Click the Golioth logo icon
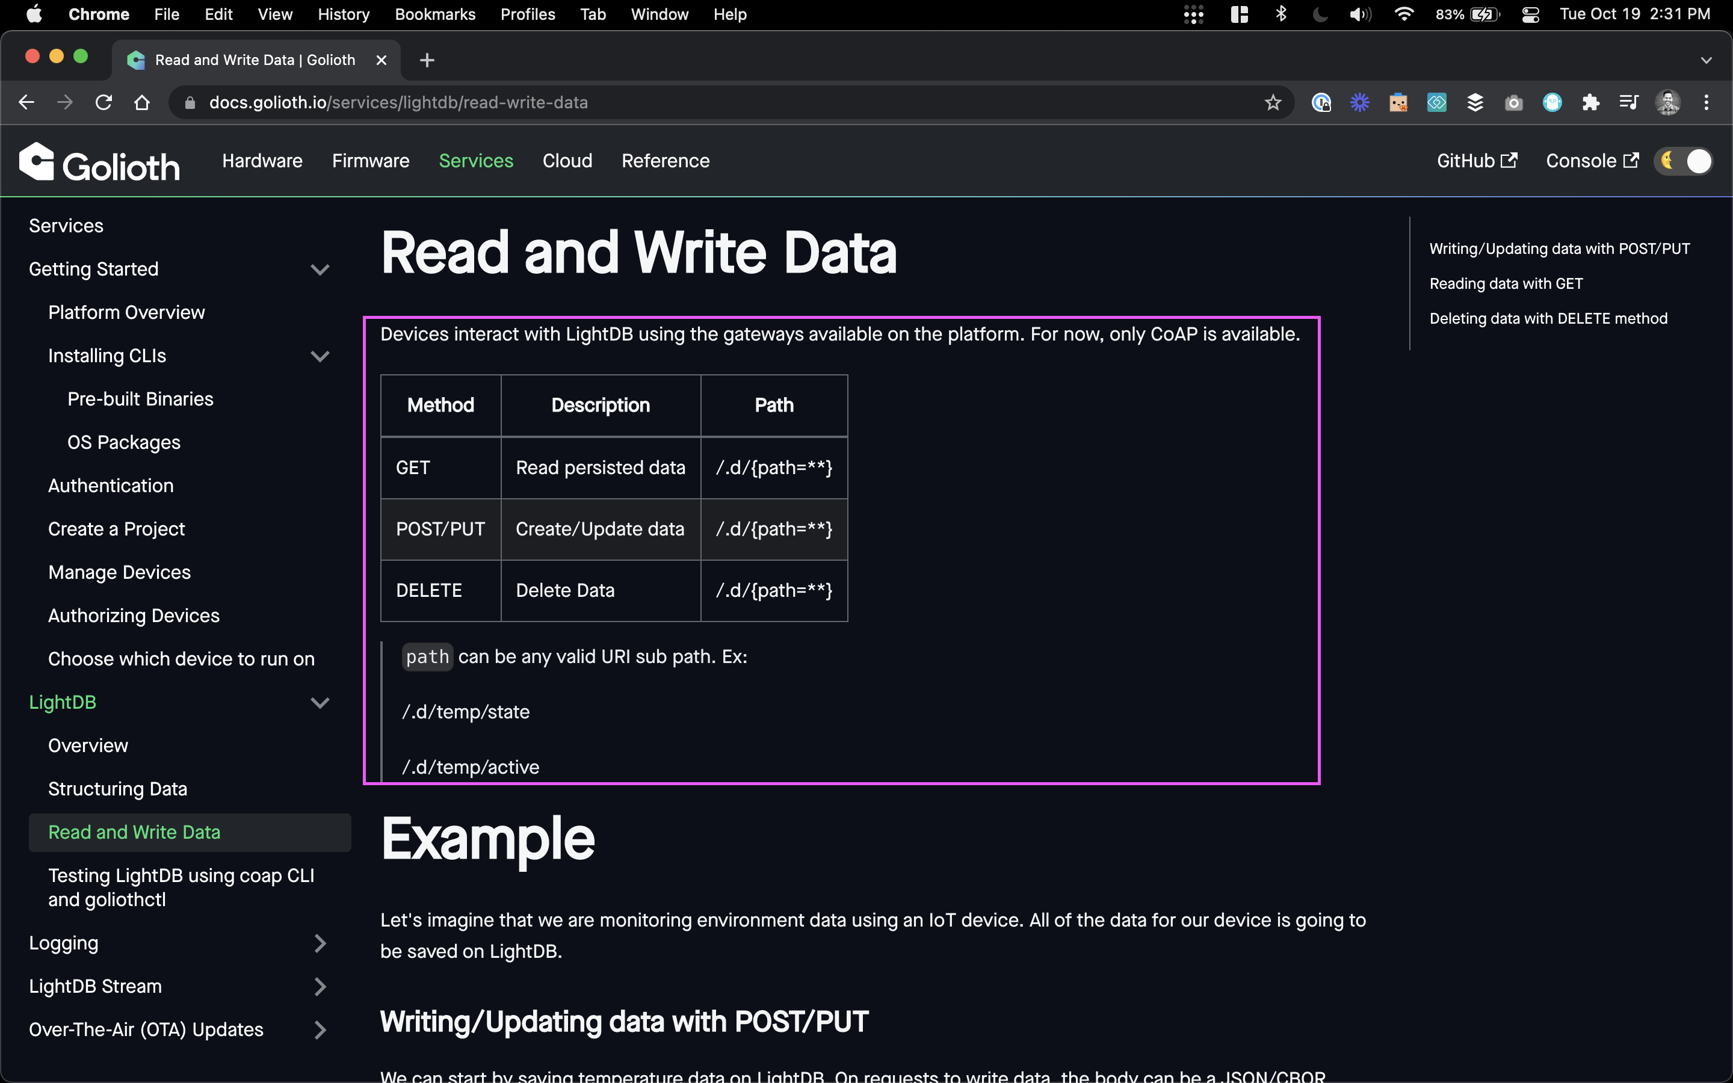This screenshot has width=1733, height=1083. pyautogui.click(x=37, y=162)
